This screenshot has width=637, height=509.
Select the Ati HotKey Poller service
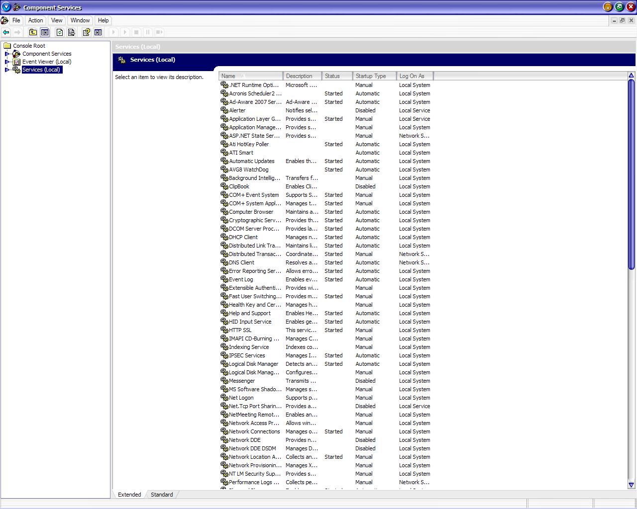(325, 144)
